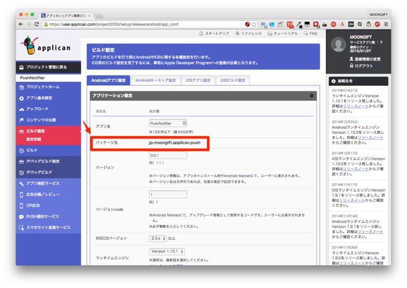Click the MOONGIFT profile button in the title bar

coord(379,15)
